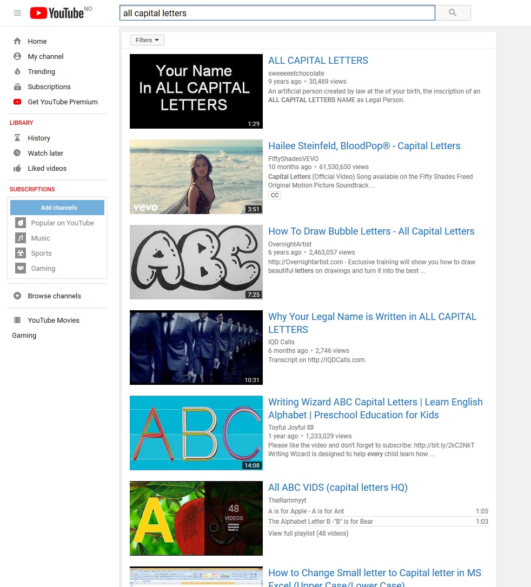Screen dimensions: 531x587
Task: Open the Sports channel link
Action: 41,254
